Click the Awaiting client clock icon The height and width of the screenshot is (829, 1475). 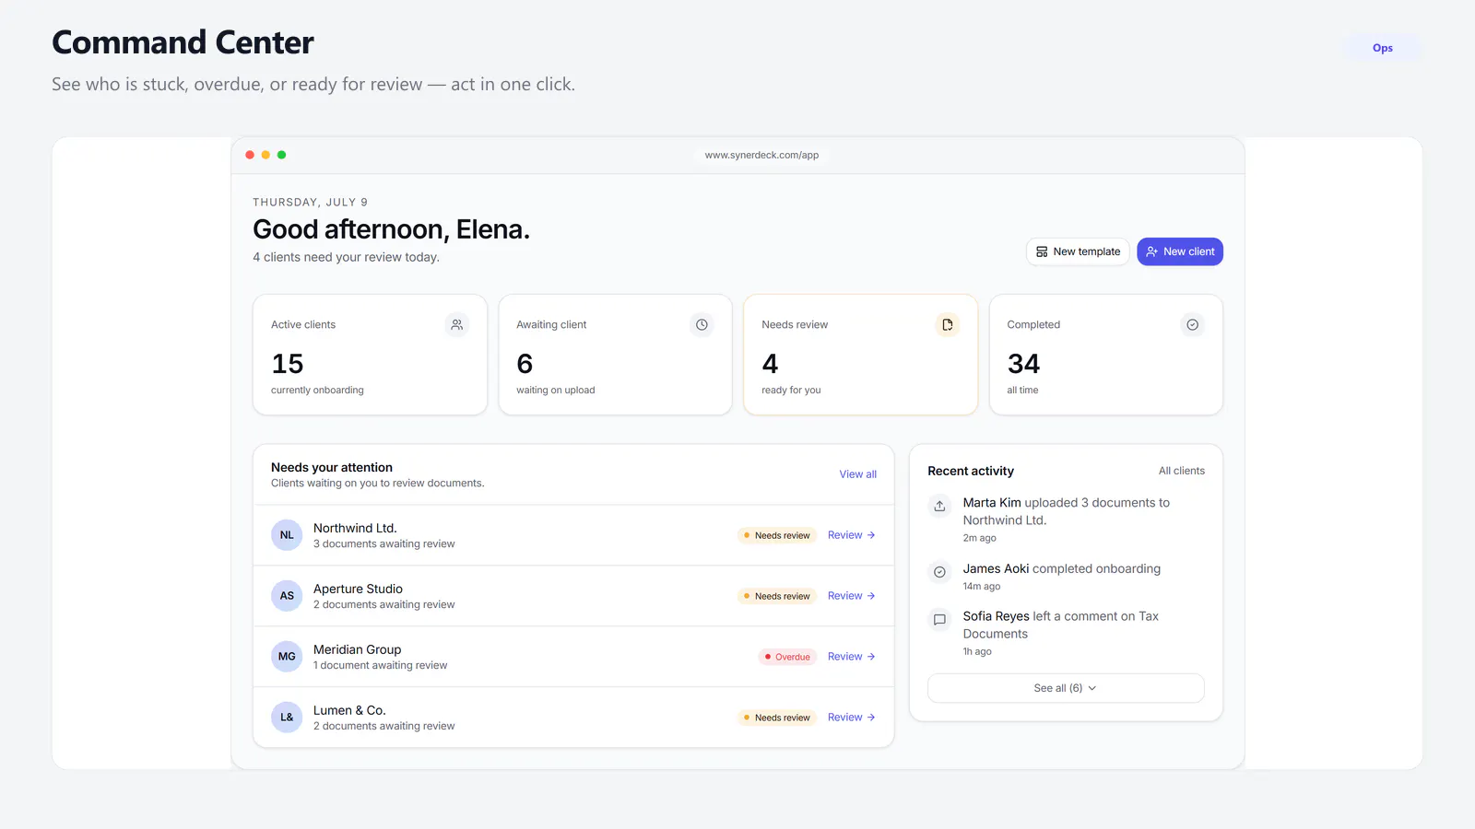click(702, 324)
